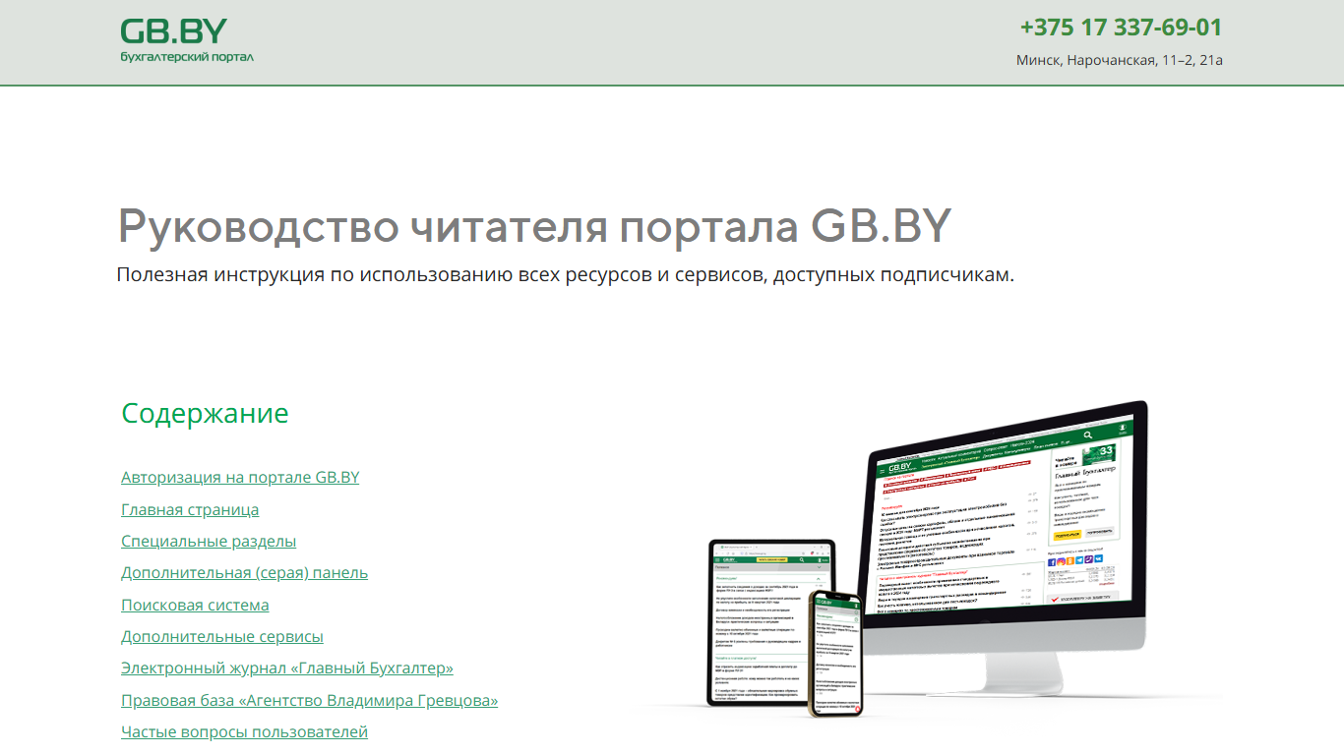The image size is (1344, 755).
Task: Visit «Правовая база «Агентство Владимира Гревцова»»
Action: pyautogui.click(x=309, y=701)
